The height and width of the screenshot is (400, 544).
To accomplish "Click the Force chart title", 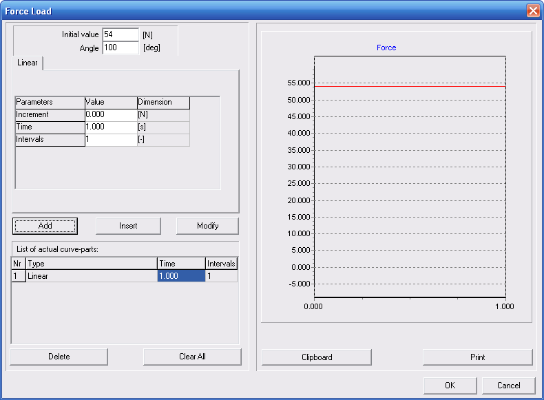I will coord(386,48).
